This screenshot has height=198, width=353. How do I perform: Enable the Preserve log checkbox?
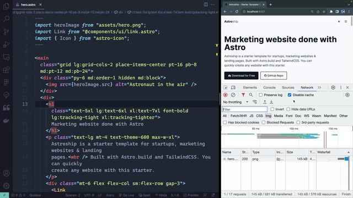coord(261,95)
